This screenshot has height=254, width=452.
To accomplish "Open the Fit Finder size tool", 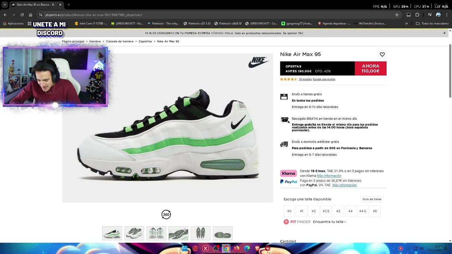I will pos(297,222).
